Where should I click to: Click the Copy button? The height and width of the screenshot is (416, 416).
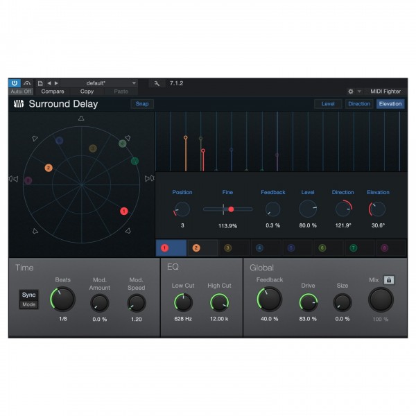pos(87,92)
